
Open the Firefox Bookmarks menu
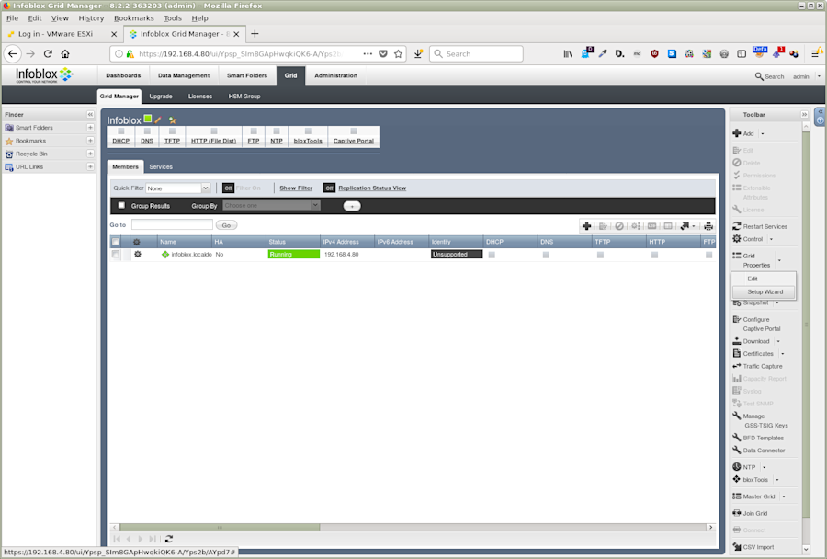point(134,18)
